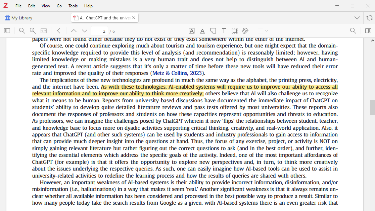Click the zoom out icon
Image resolution: width=375 pixels, height=211 pixels.
point(22,31)
